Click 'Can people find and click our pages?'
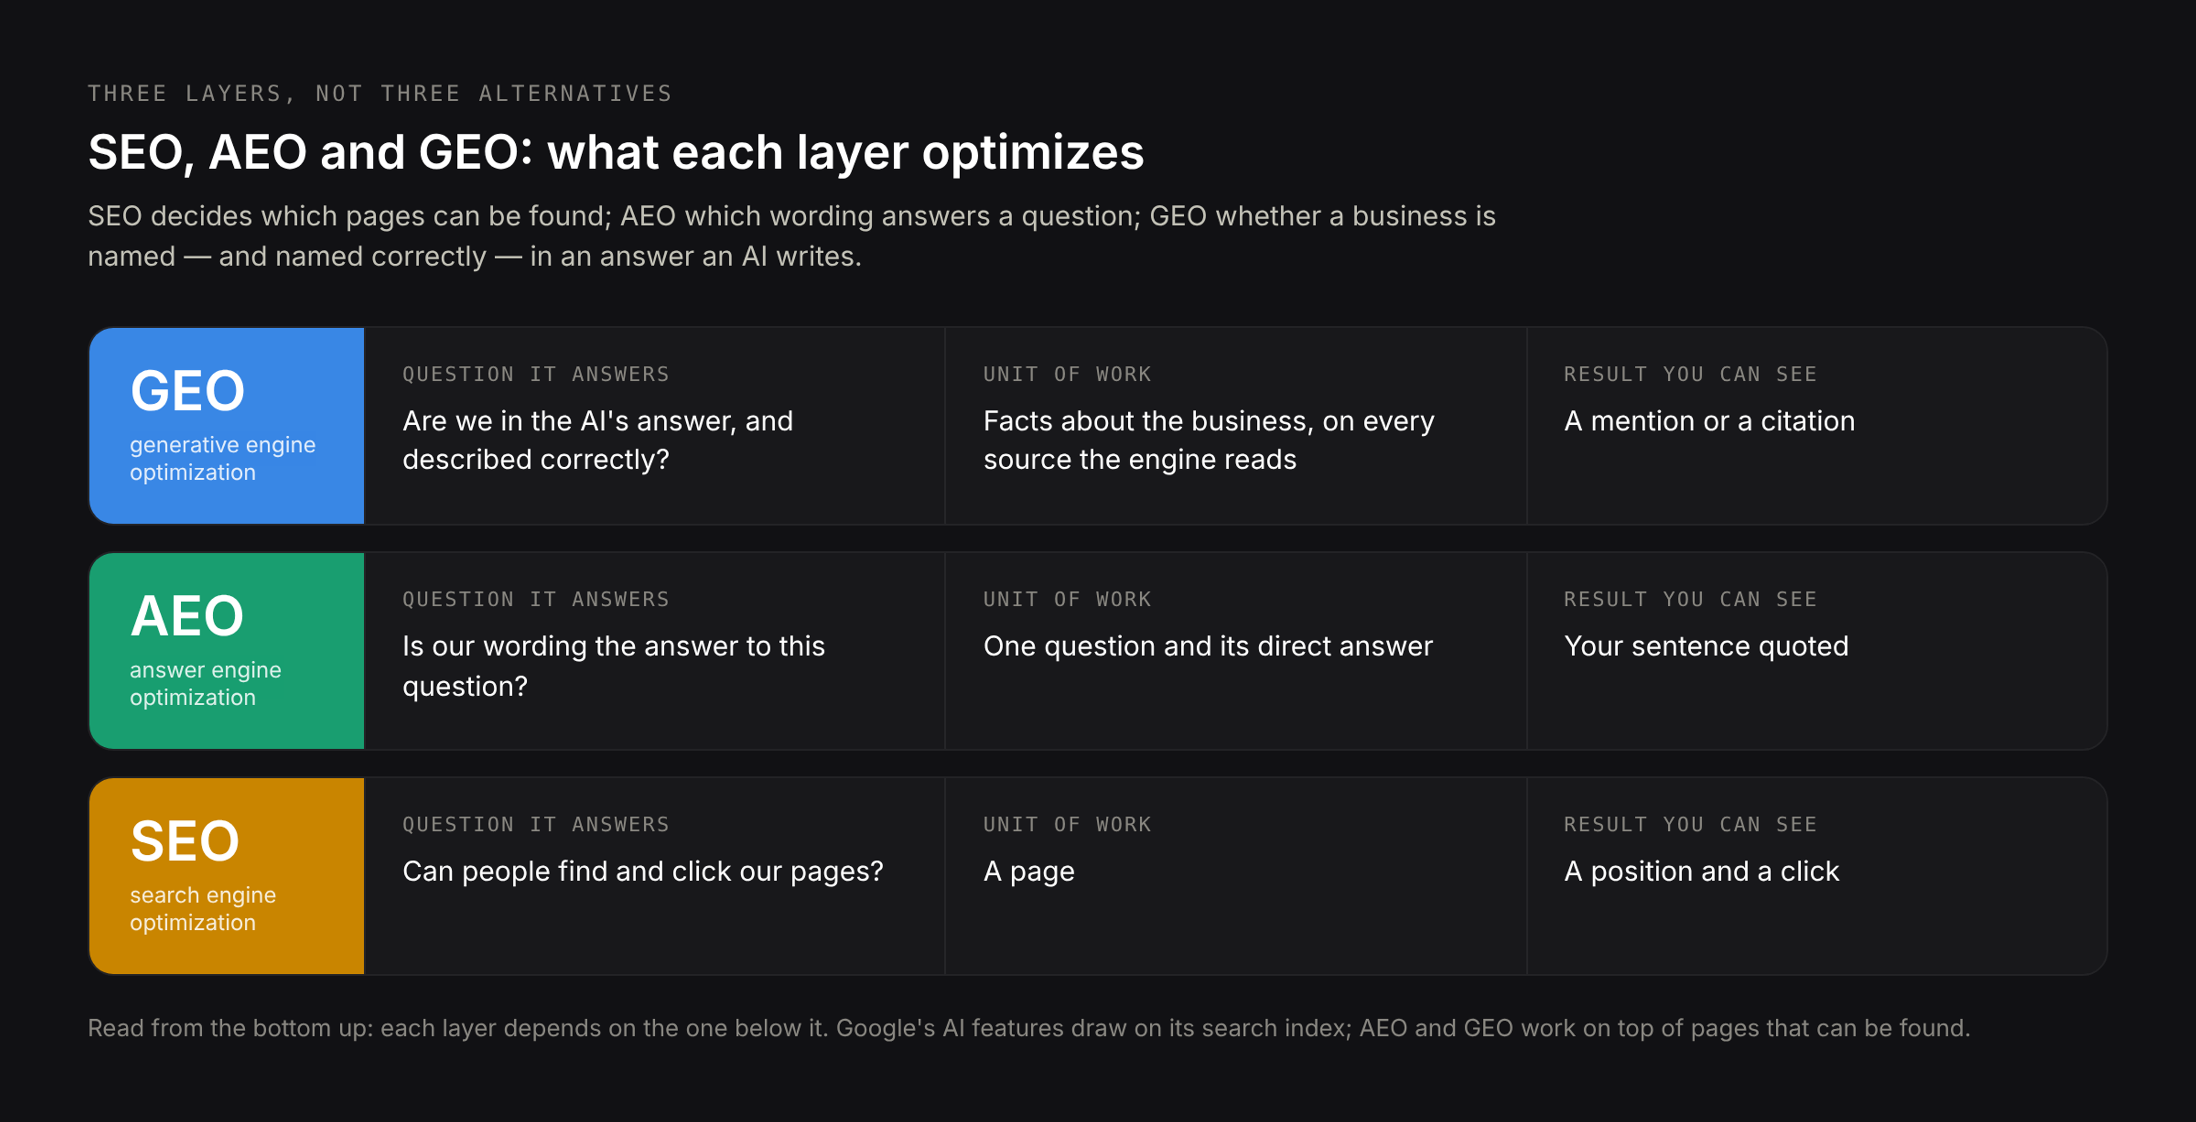 (643, 872)
